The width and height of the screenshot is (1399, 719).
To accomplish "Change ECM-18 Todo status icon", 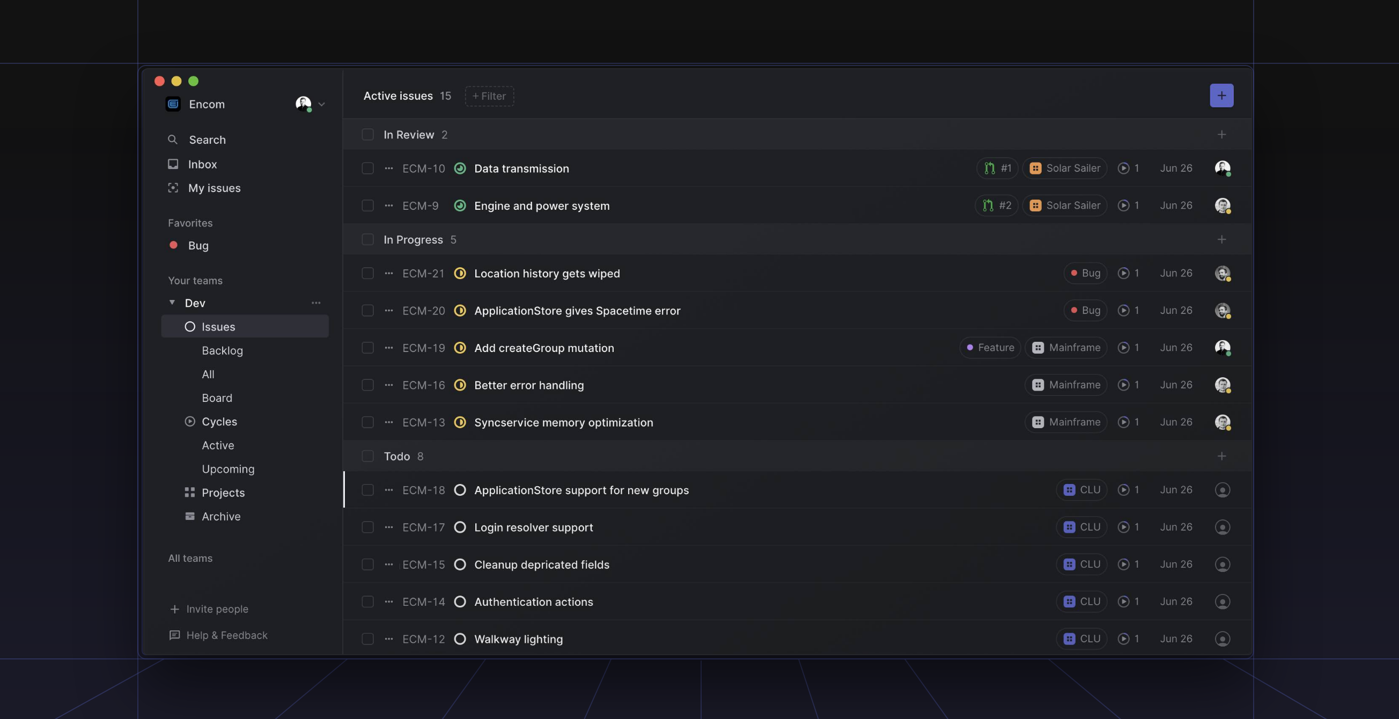I will coord(460,490).
